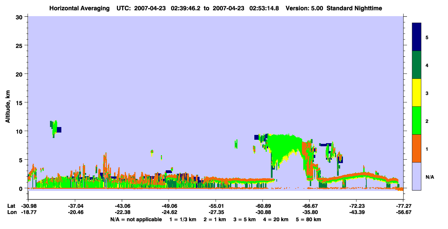The image size is (448, 229).
Task: Click longitude value -22.38
Action: coord(122,213)
